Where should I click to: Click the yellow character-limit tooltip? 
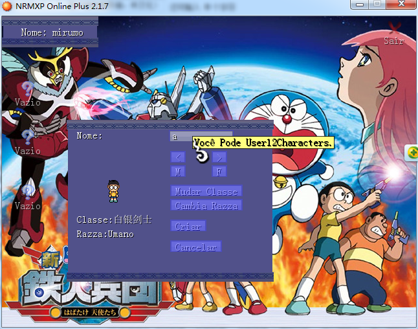click(x=263, y=142)
